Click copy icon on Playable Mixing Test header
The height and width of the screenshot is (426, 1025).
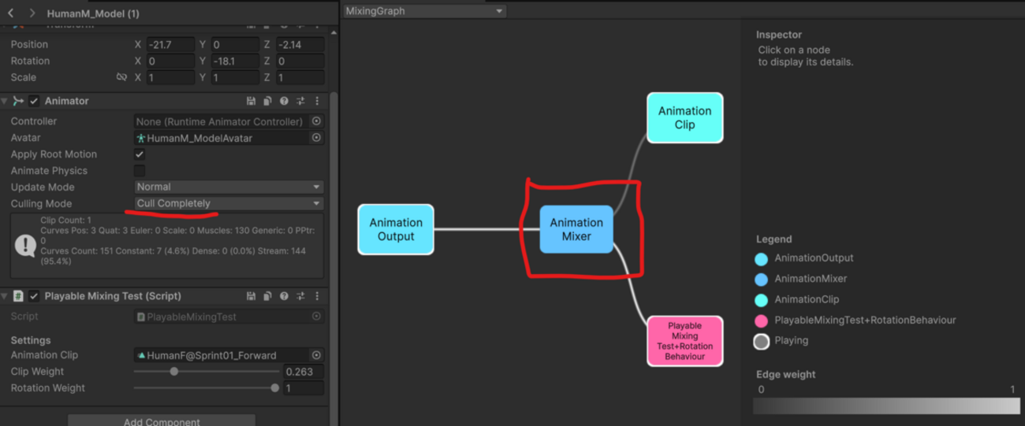(x=267, y=296)
